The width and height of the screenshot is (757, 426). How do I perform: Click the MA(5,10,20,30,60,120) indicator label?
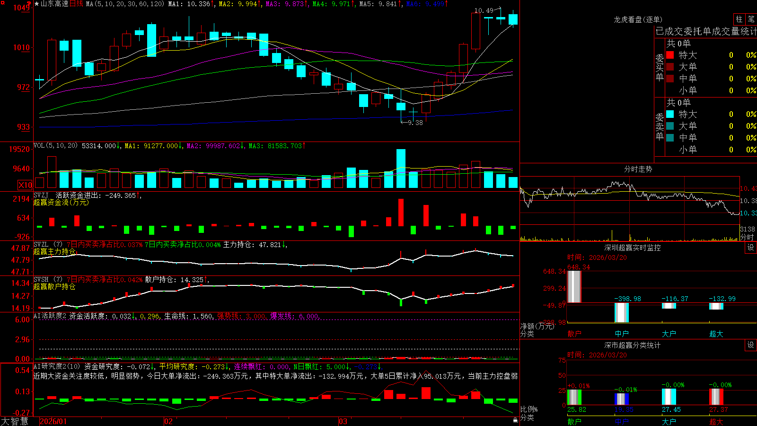click(125, 4)
